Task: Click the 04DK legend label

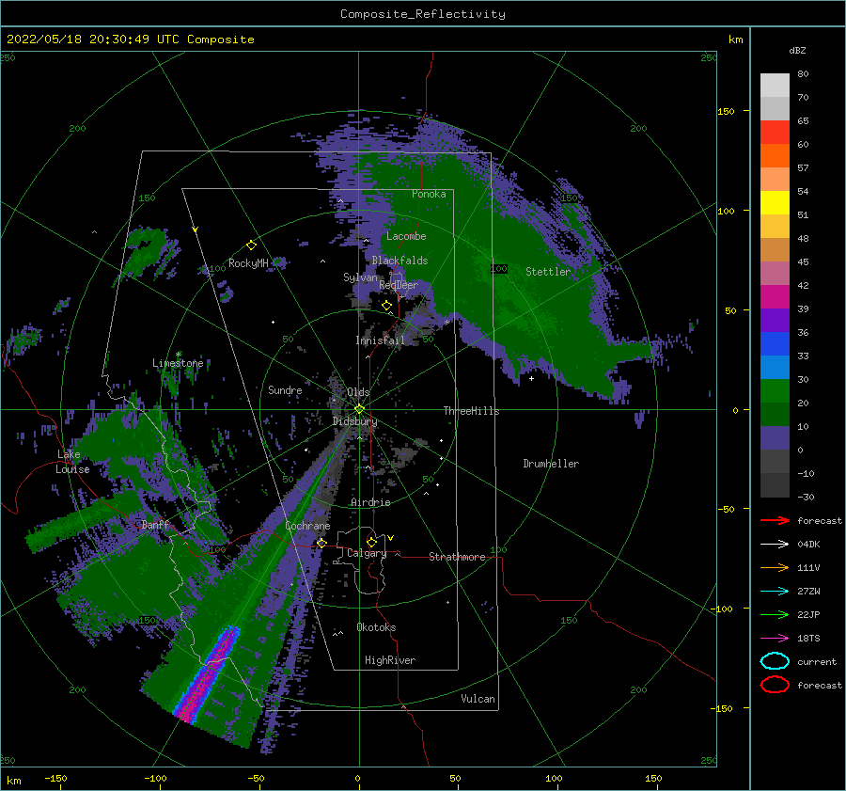Action: tap(808, 545)
